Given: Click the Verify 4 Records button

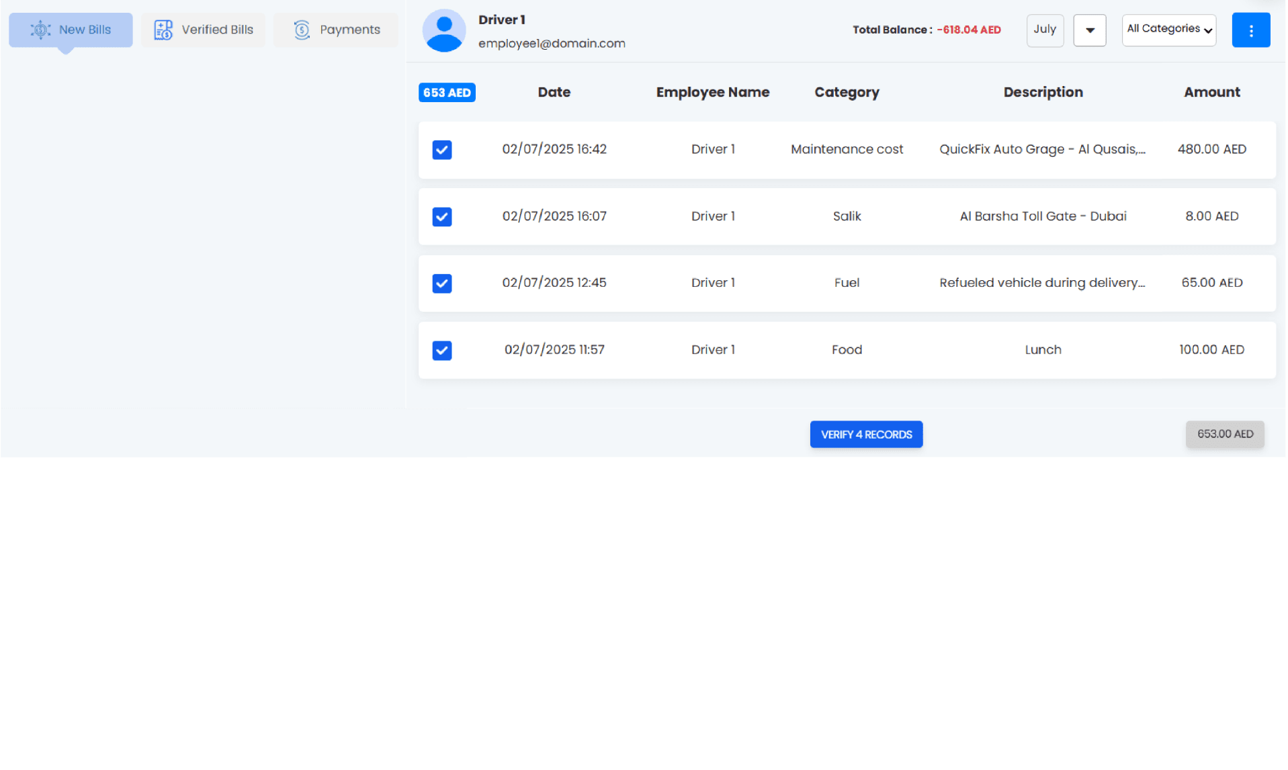Looking at the screenshot, I should [866, 434].
